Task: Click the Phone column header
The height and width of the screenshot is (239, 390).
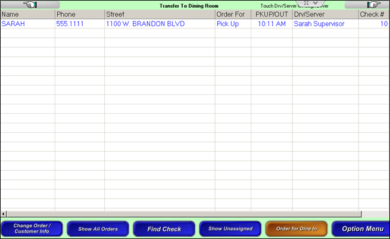Action: pyautogui.click(x=79, y=14)
